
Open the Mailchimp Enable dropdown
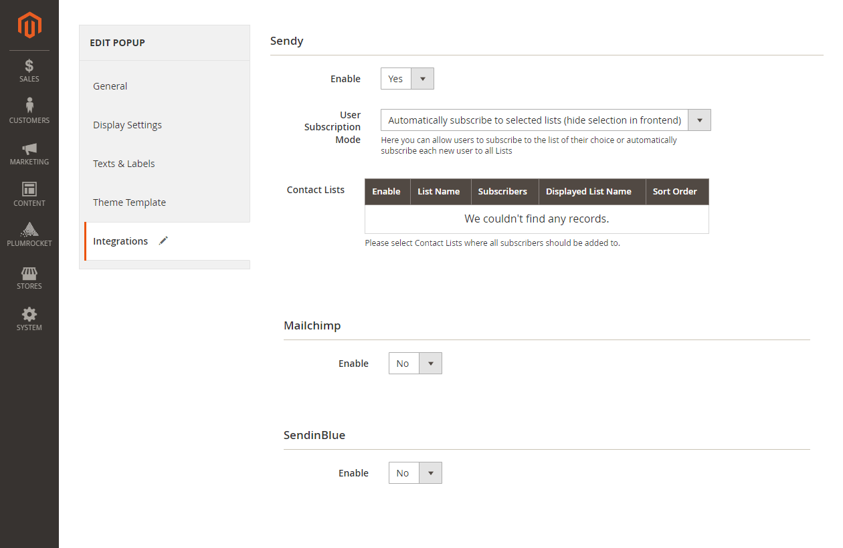pos(415,364)
